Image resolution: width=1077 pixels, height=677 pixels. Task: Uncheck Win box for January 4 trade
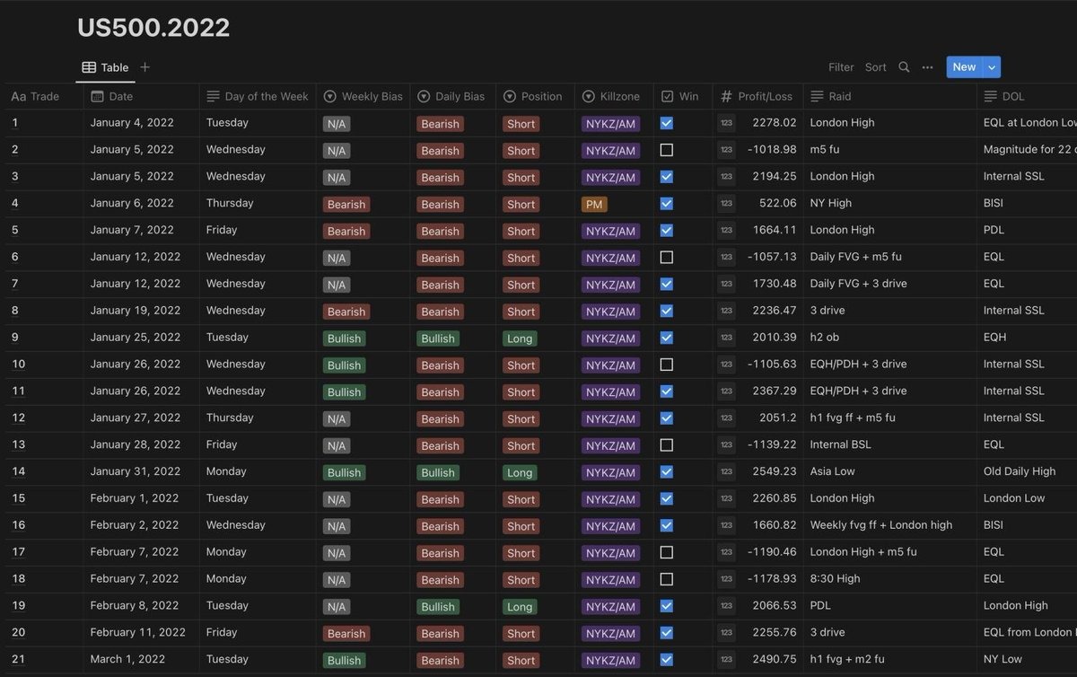click(667, 123)
